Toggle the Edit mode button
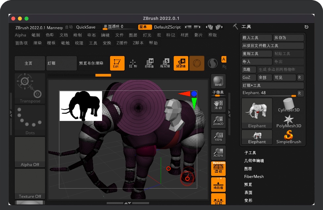 tap(117, 63)
